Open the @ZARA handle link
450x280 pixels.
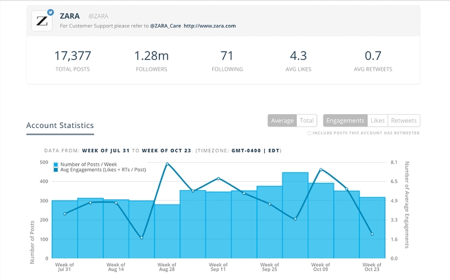98,16
